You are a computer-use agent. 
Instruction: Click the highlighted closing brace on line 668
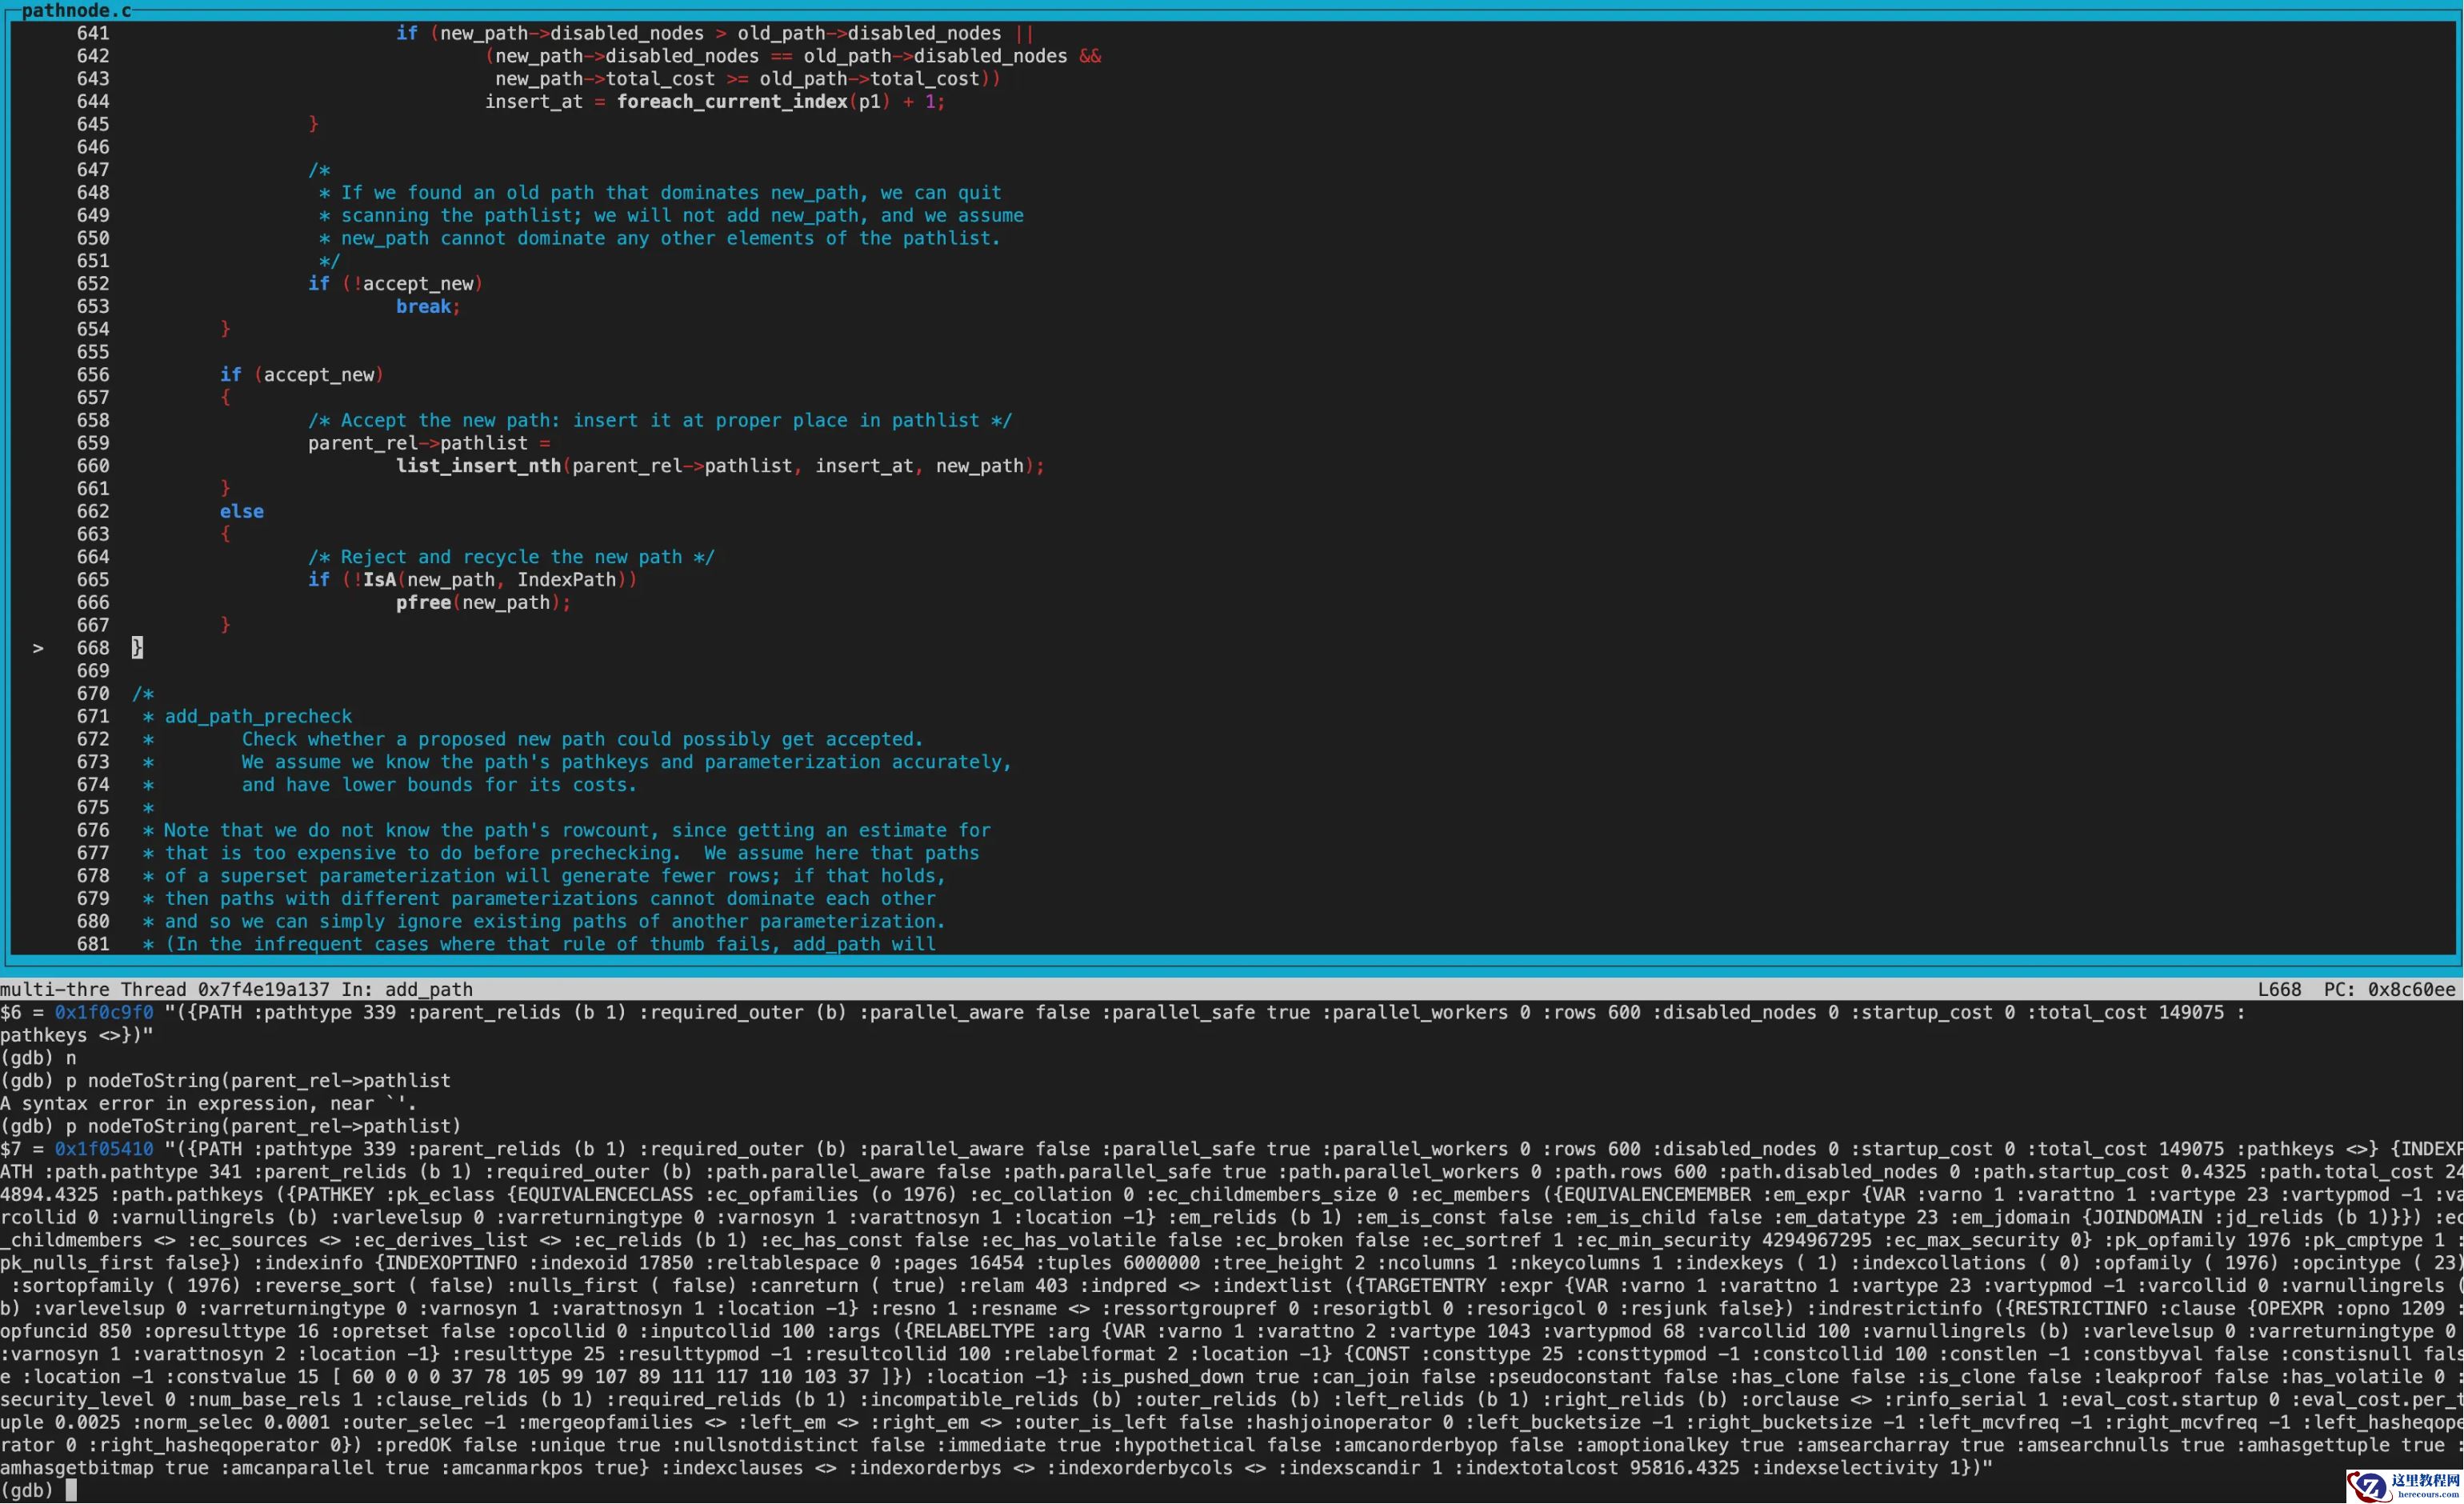point(137,648)
